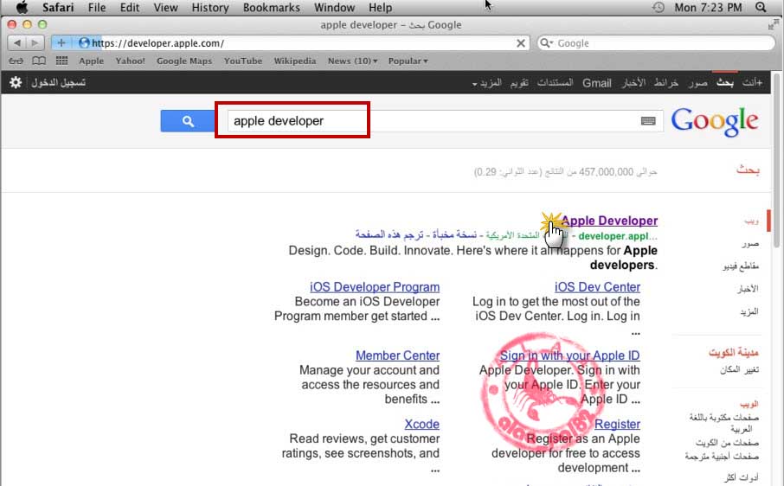Open the Google Maps bookmark
Image resolution: width=784 pixels, height=486 pixels.
tap(184, 61)
